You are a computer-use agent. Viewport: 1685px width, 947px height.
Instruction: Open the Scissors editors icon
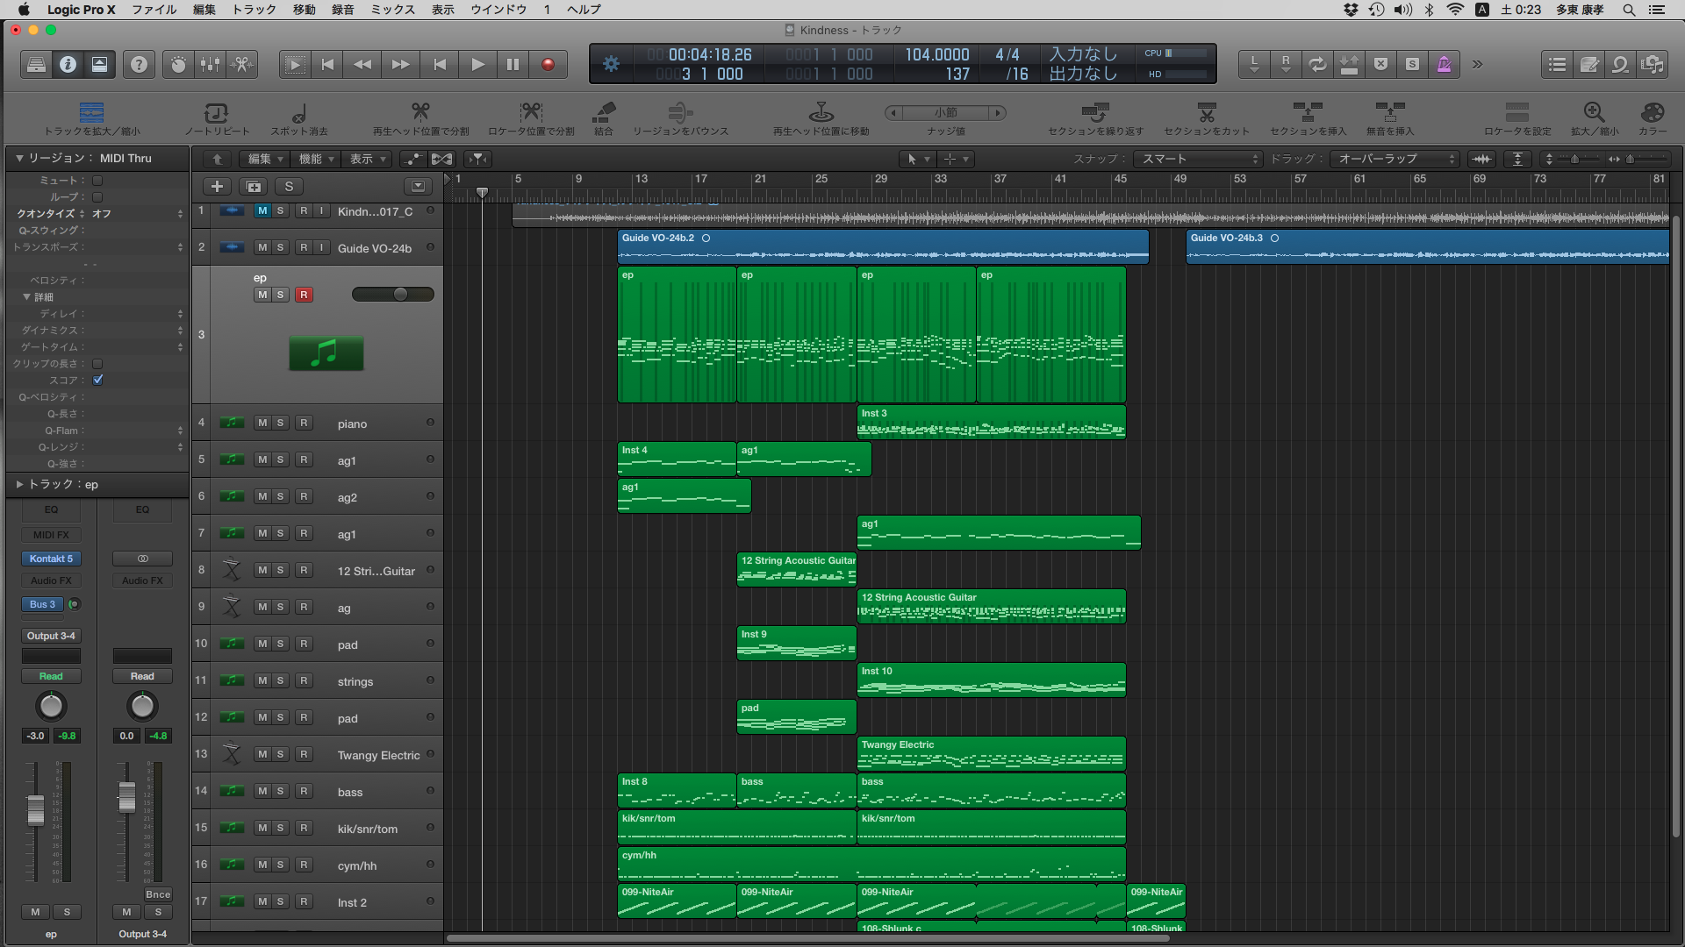click(242, 64)
